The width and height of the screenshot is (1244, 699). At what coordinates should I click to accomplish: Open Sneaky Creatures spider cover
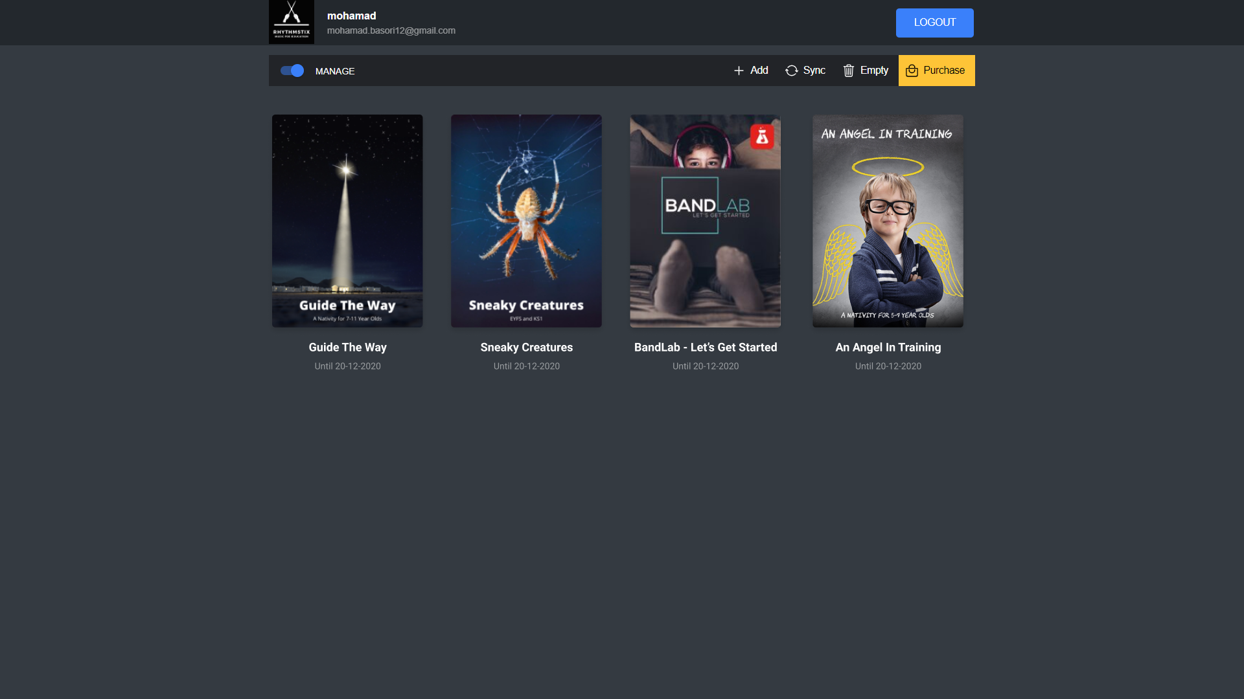click(x=526, y=221)
